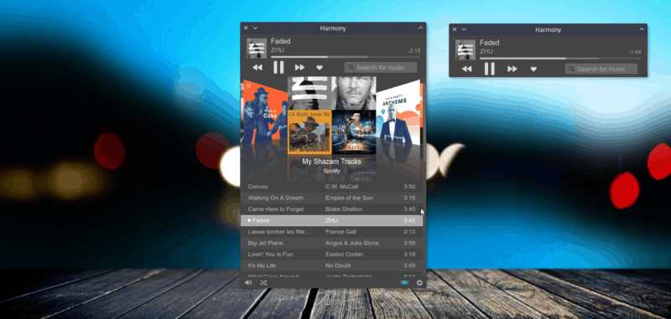The image size is (671, 319).
Task: Toggle the heart favorite in compact Harmony window
Action: (x=533, y=69)
